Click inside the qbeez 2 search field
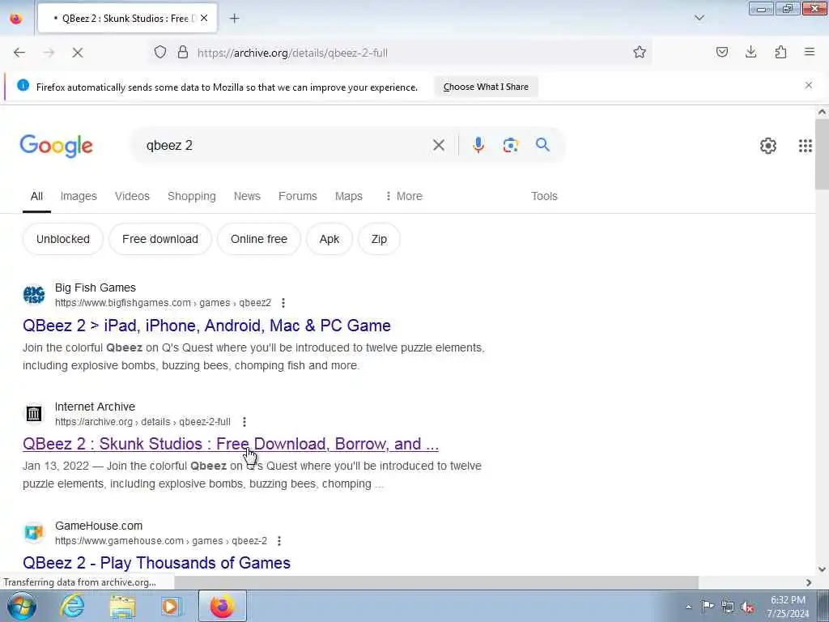The width and height of the screenshot is (829, 622). pyautogui.click(x=286, y=146)
